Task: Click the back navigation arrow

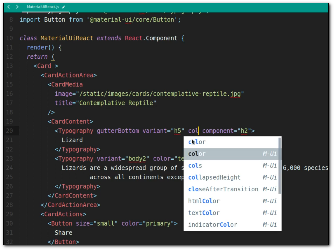Action: 9,7
